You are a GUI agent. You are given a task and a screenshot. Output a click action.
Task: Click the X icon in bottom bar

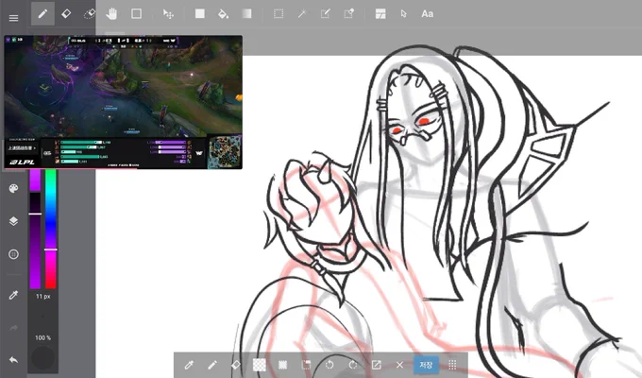tap(399, 365)
